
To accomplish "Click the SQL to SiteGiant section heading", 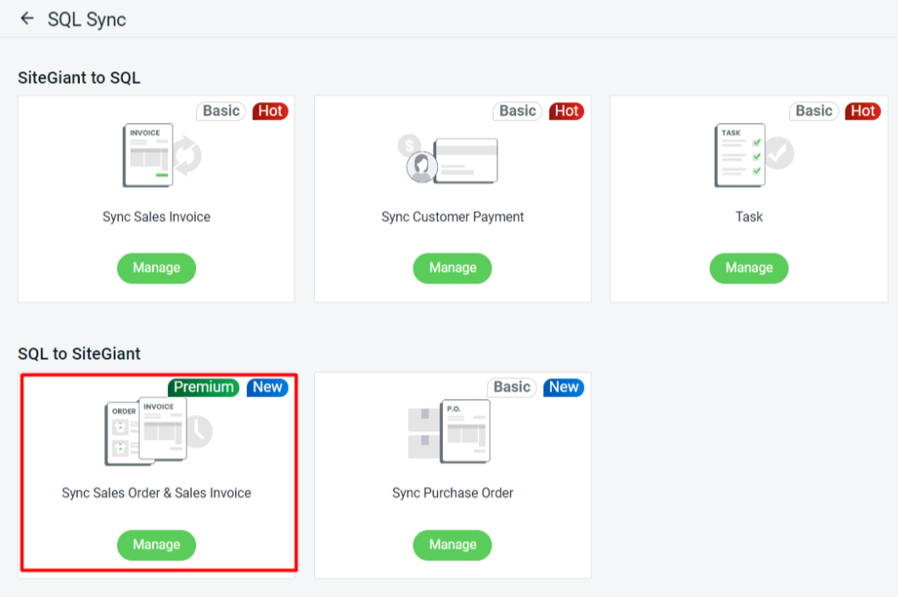I will pyautogui.click(x=79, y=353).
